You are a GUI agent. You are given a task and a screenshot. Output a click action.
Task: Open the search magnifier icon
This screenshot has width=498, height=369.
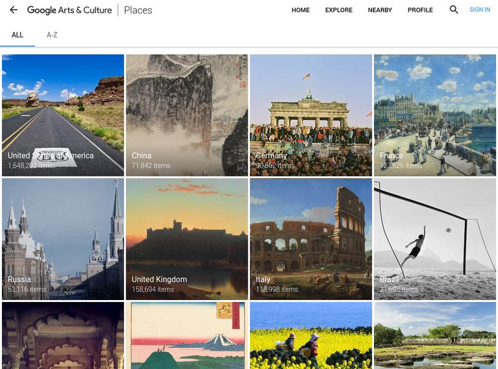(x=454, y=10)
